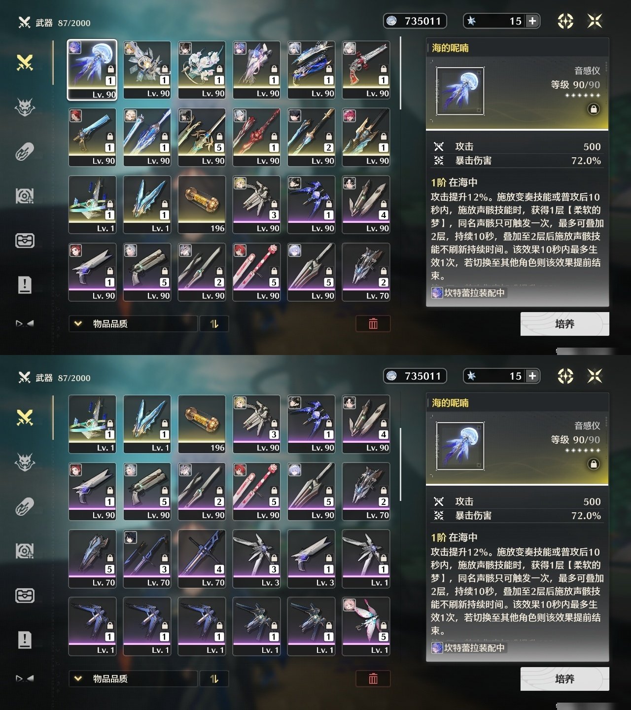Toggle sort order arrows next to 物品品质 in upper panel
The image size is (631, 710).
[214, 323]
